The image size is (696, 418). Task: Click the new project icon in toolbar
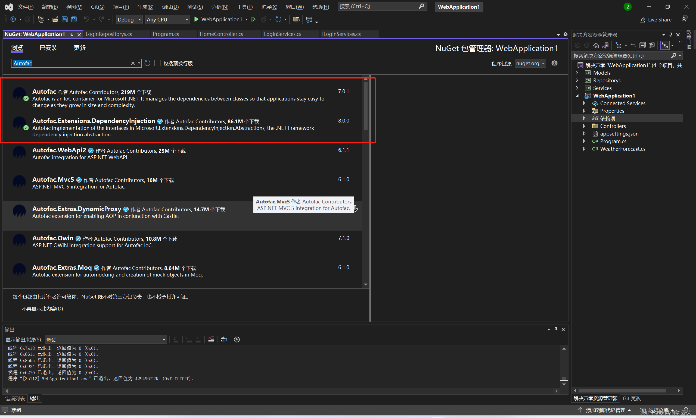pos(41,20)
